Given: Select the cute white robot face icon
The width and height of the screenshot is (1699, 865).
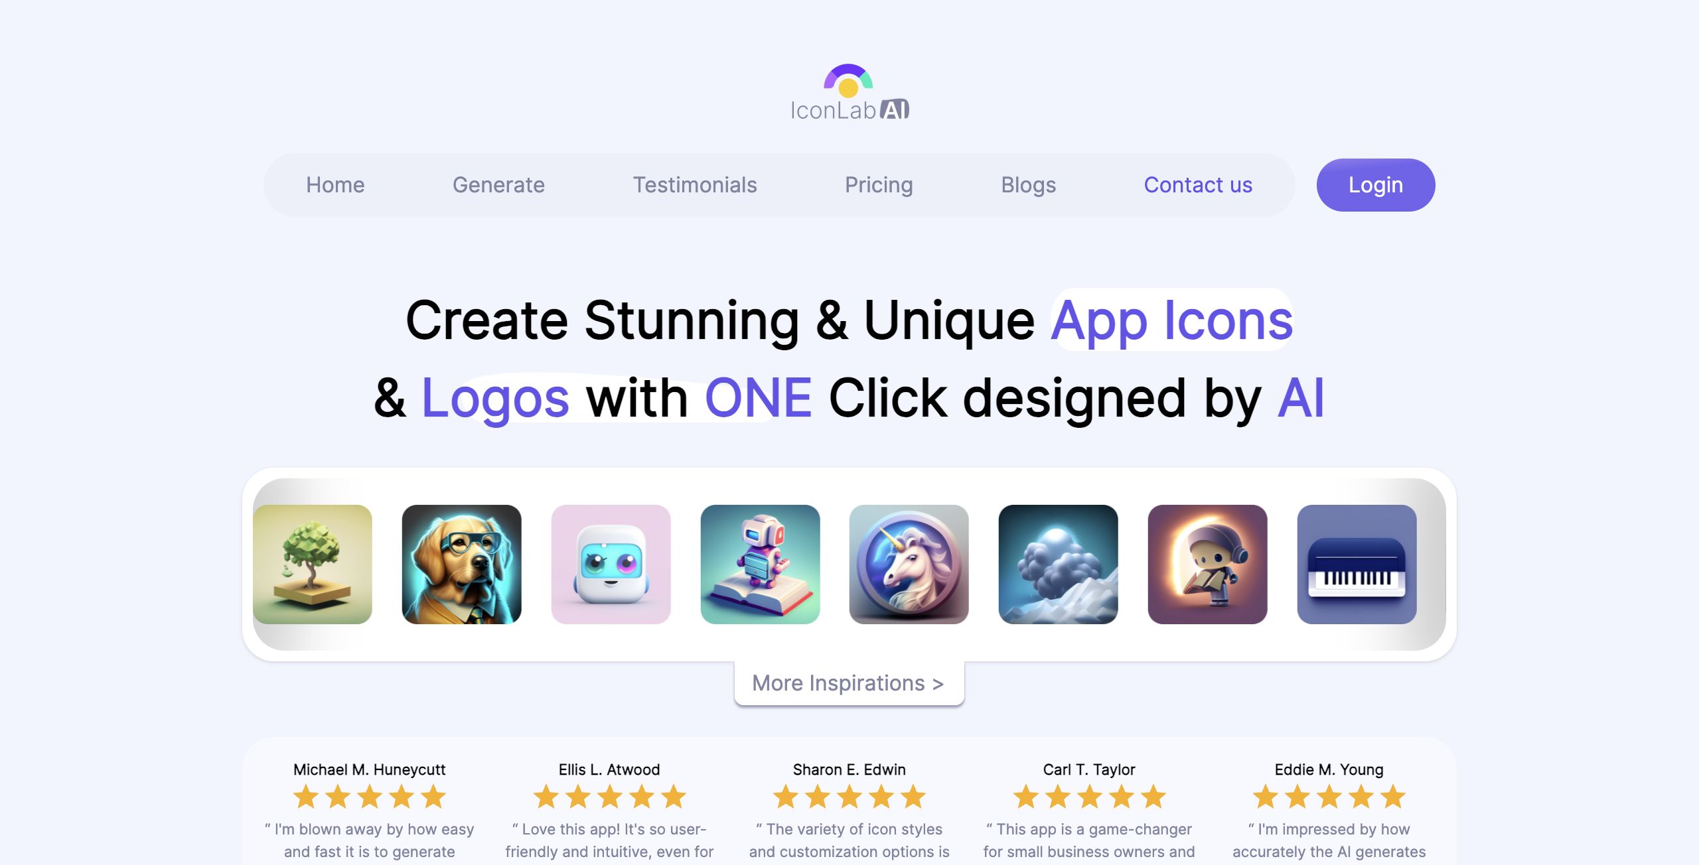Looking at the screenshot, I should coord(611,565).
